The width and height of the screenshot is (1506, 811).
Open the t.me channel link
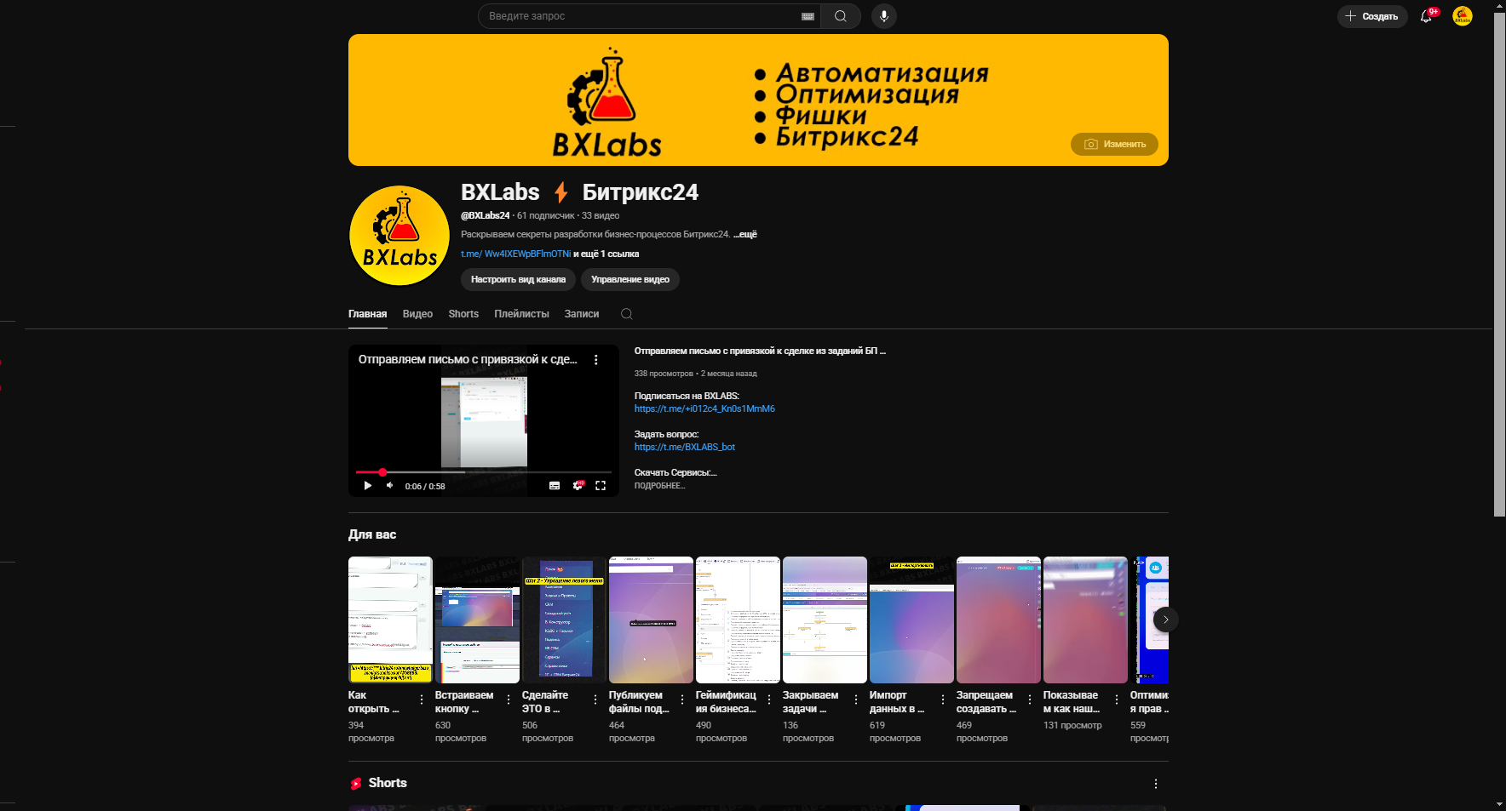click(515, 254)
